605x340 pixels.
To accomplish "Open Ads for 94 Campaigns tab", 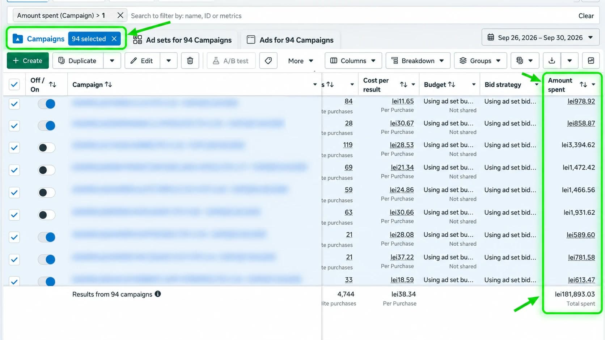I will (290, 40).
